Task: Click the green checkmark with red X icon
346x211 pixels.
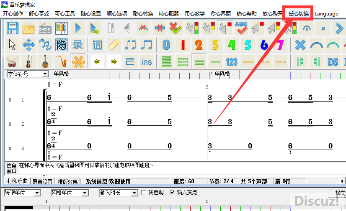Action: tap(176, 28)
